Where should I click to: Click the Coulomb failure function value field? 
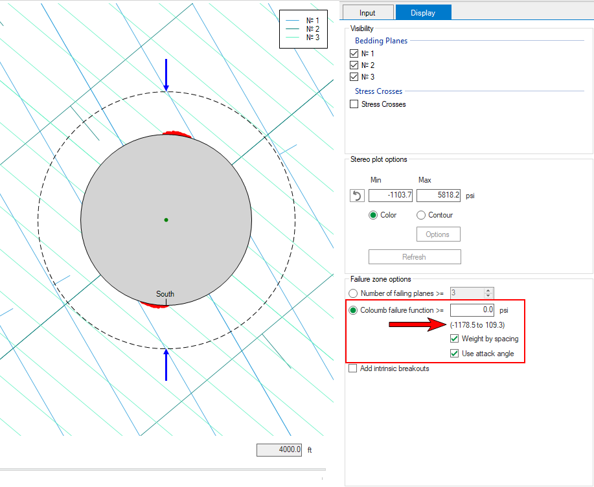pos(472,310)
